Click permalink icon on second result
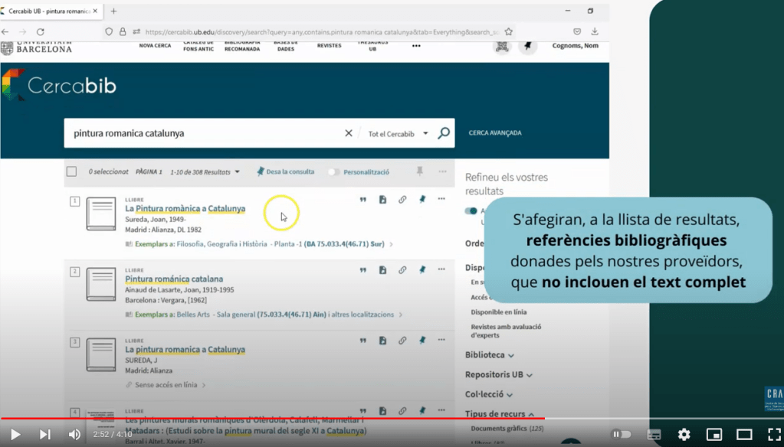The width and height of the screenshot is (784, 447). [x=402, y=270]
